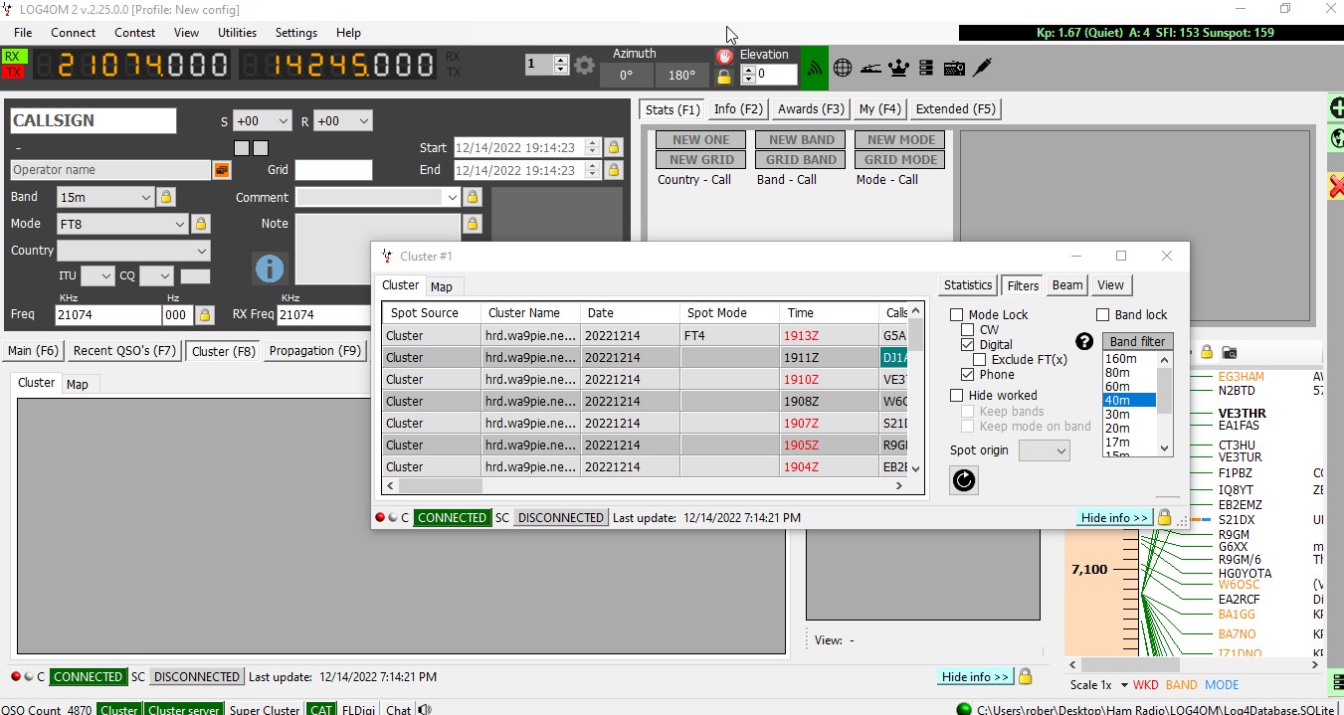Click the refresh circle icon in Filters
Viewport: 1344px width, 715px height.
(x=964, y=480)
